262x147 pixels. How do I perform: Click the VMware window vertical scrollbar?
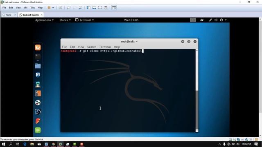[260, 77]
